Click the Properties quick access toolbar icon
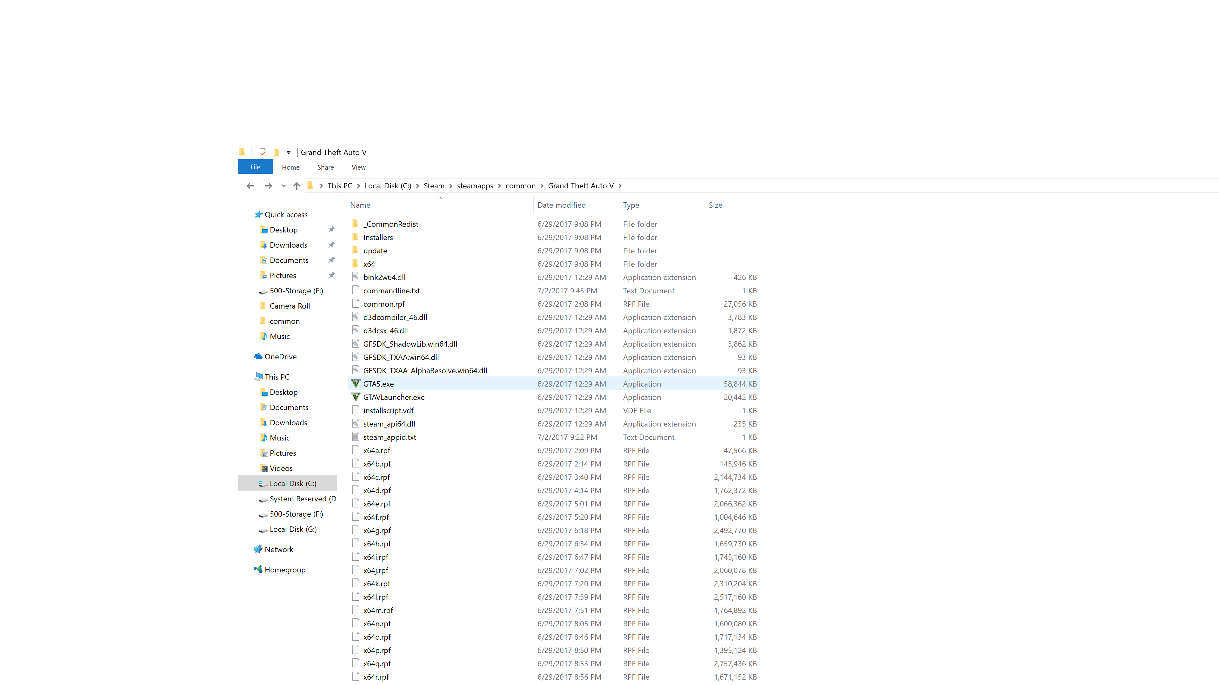The height and width of the screenshot is (685, 1219). [263, 152]
